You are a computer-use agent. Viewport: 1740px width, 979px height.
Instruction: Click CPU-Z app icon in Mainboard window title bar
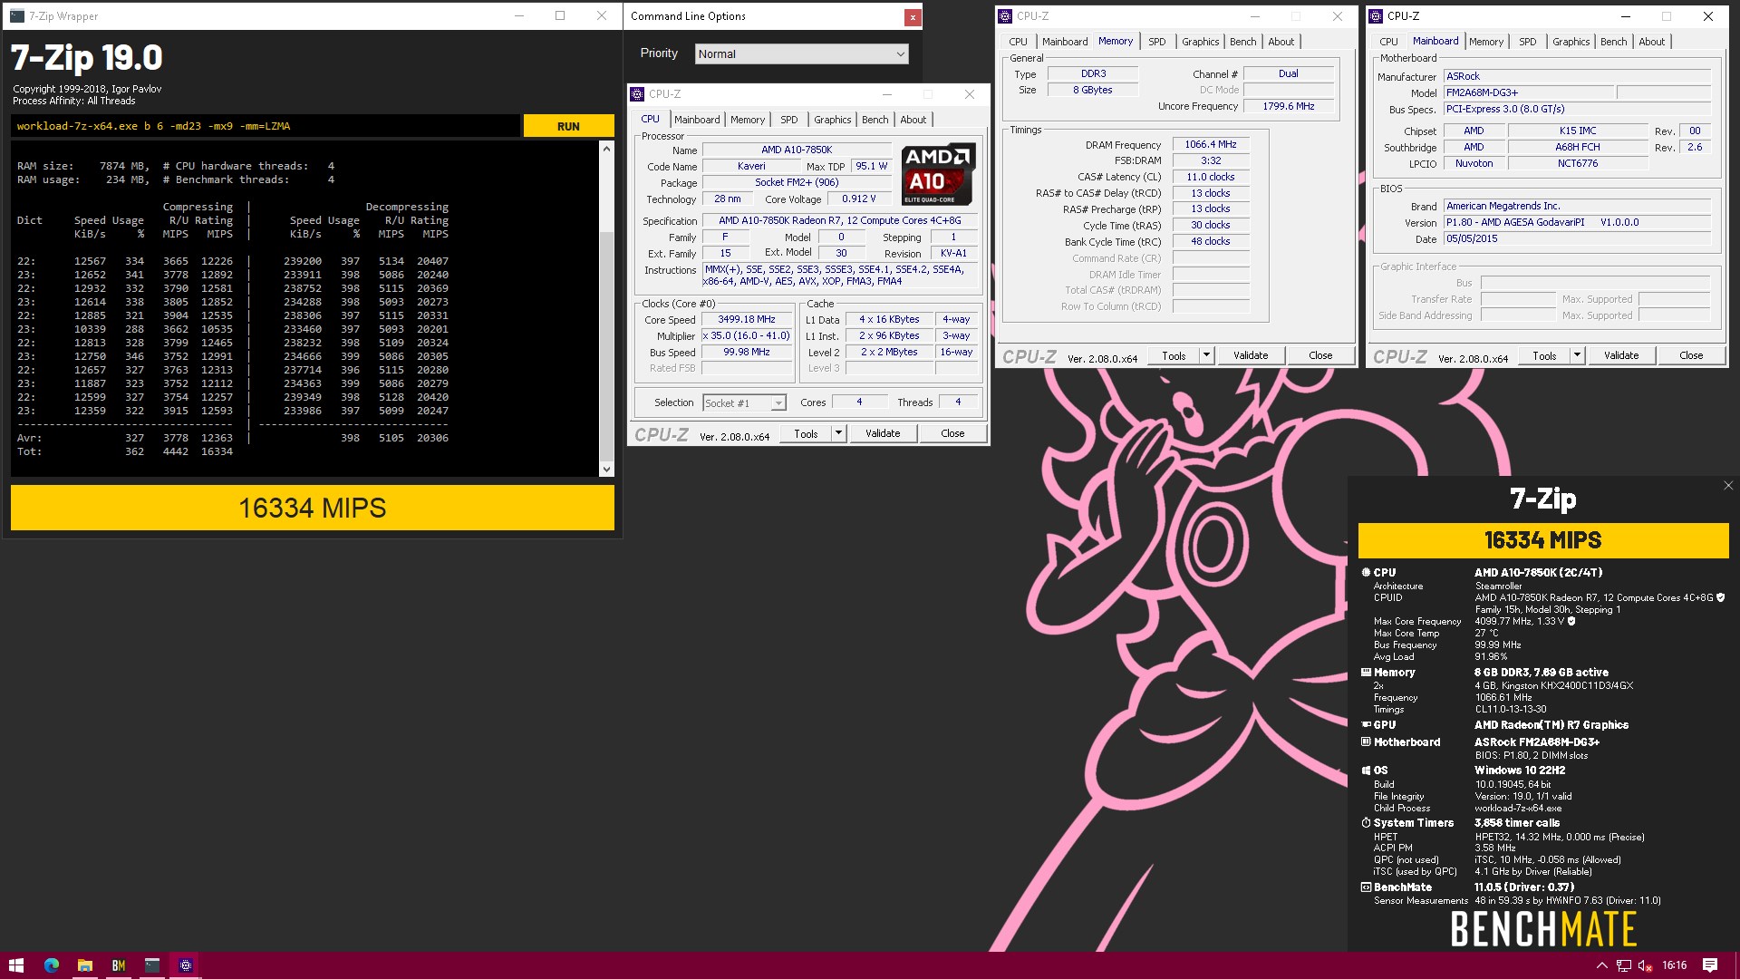[x=1376, y=16]
